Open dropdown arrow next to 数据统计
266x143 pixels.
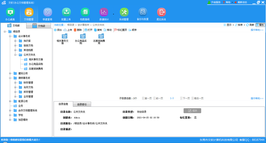tap(113, 14)
